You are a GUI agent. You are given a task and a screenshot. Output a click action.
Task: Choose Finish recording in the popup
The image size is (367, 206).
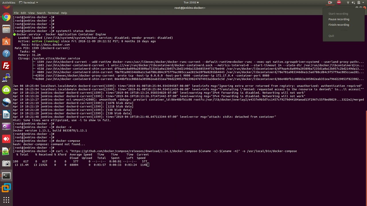339,25
